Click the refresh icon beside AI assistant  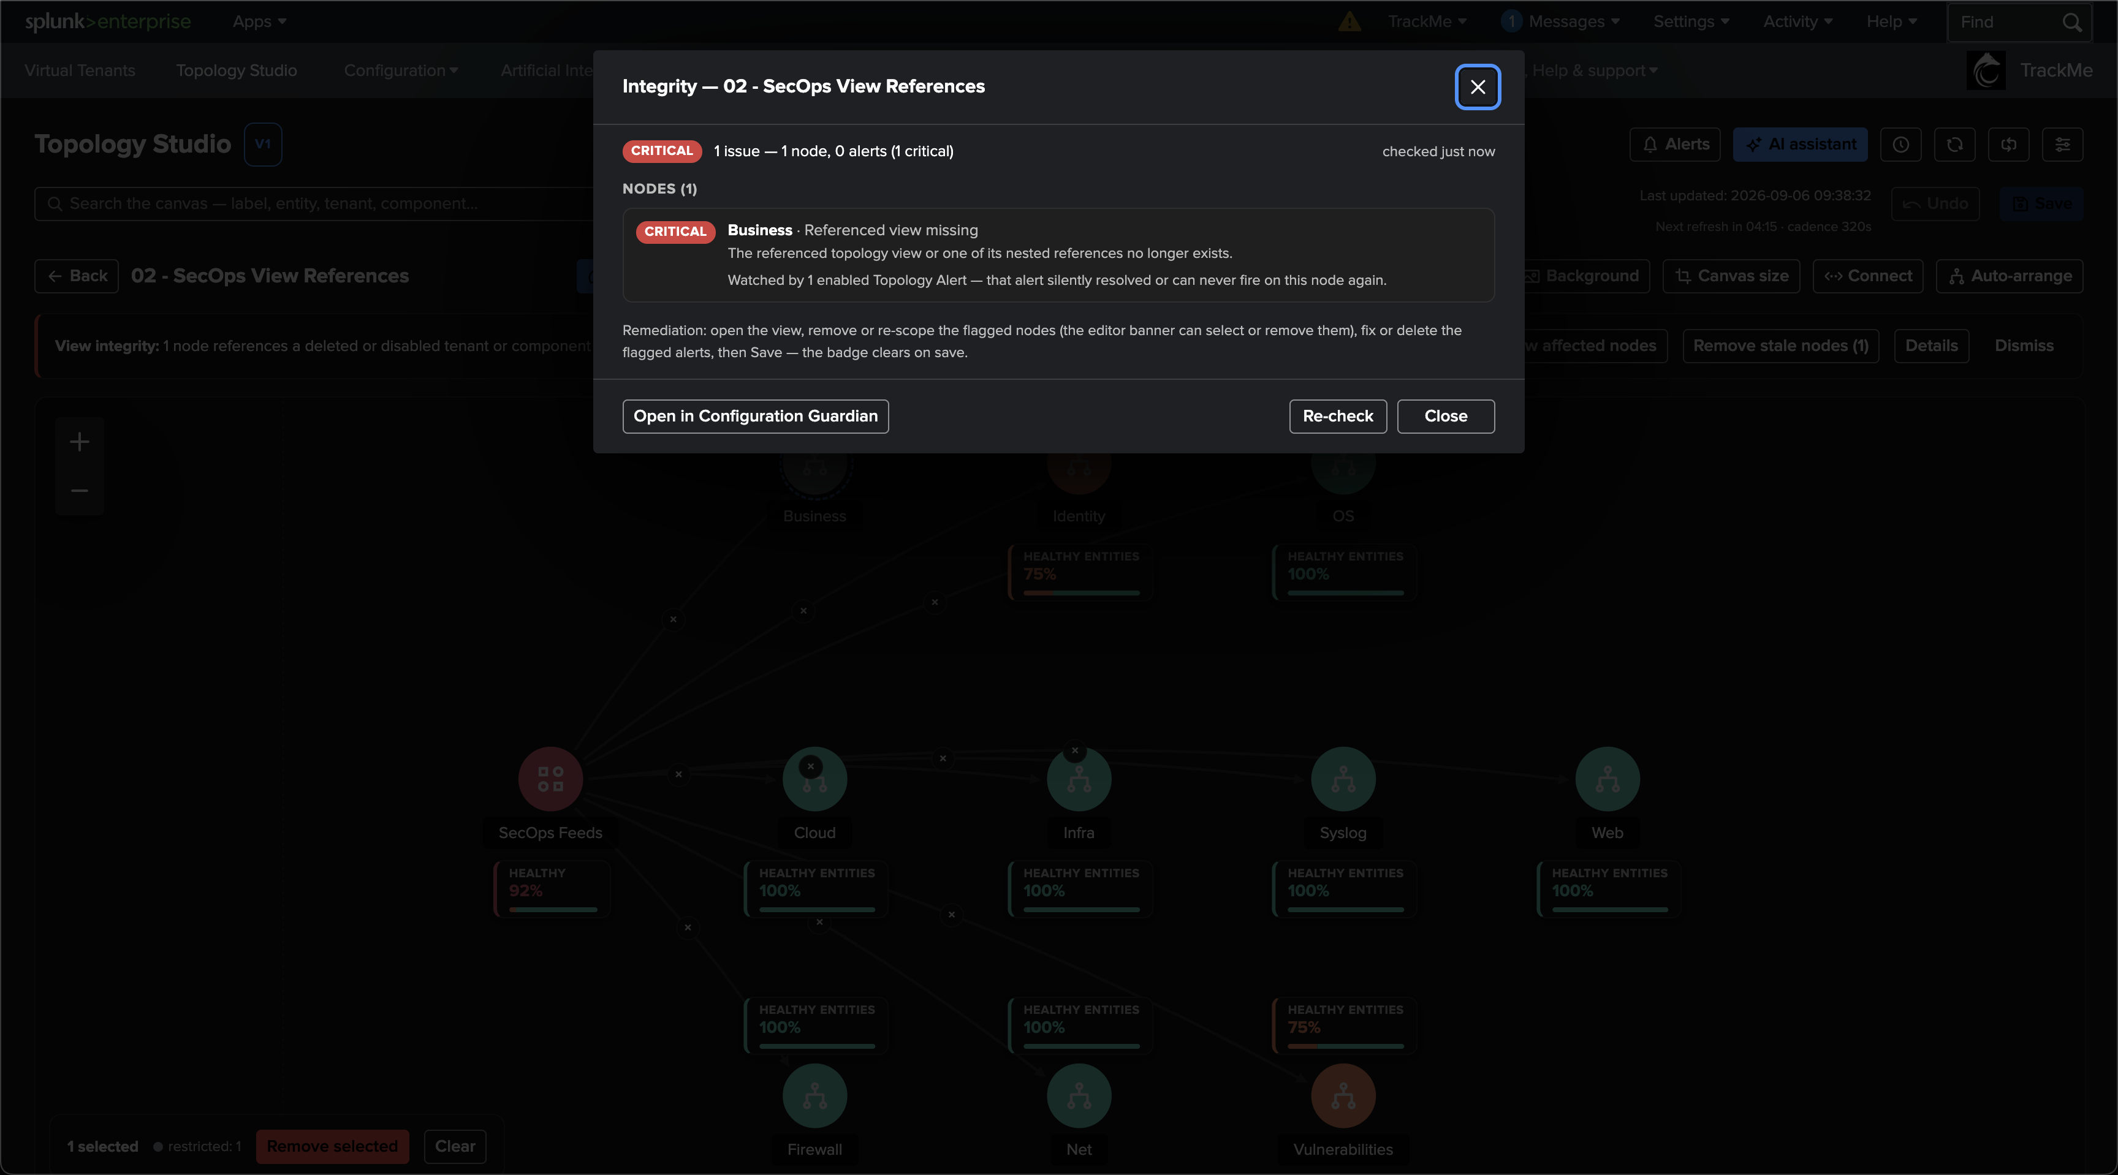[1954, 145]
